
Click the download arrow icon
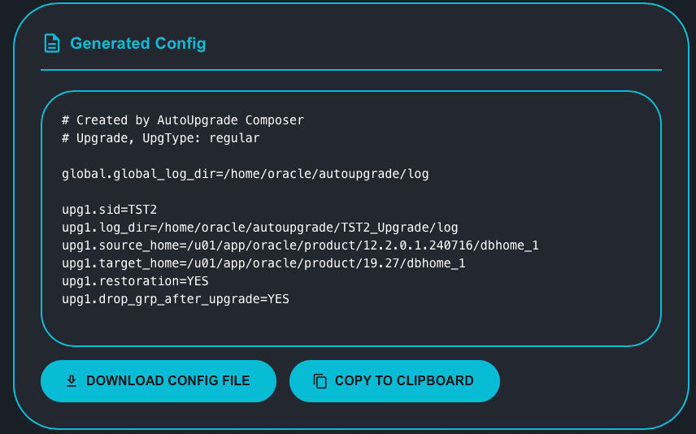tap(72, 381)
